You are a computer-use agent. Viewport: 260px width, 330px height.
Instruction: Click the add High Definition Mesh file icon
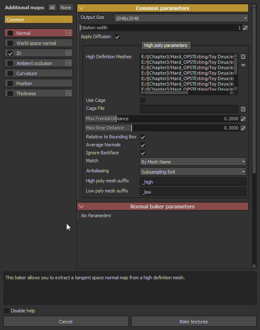[x=243, y=57]
